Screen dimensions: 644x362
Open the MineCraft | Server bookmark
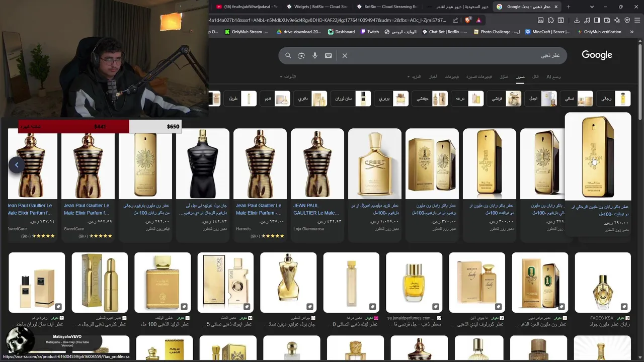[x=547, y=32]
